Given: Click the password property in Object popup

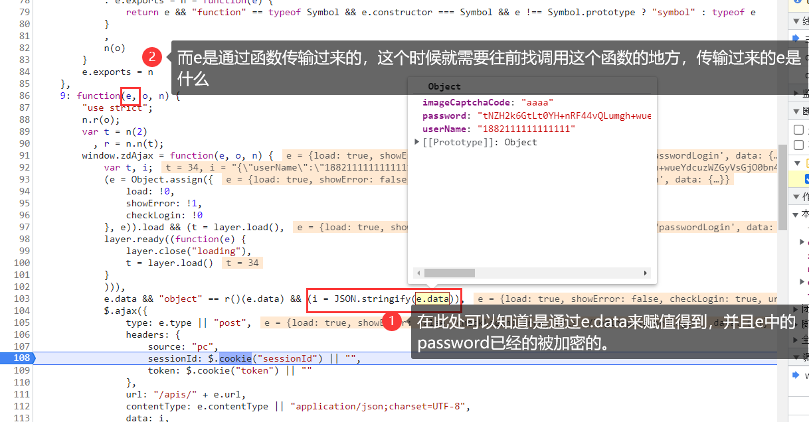Looking at the screenshot, I should (444, 115).
